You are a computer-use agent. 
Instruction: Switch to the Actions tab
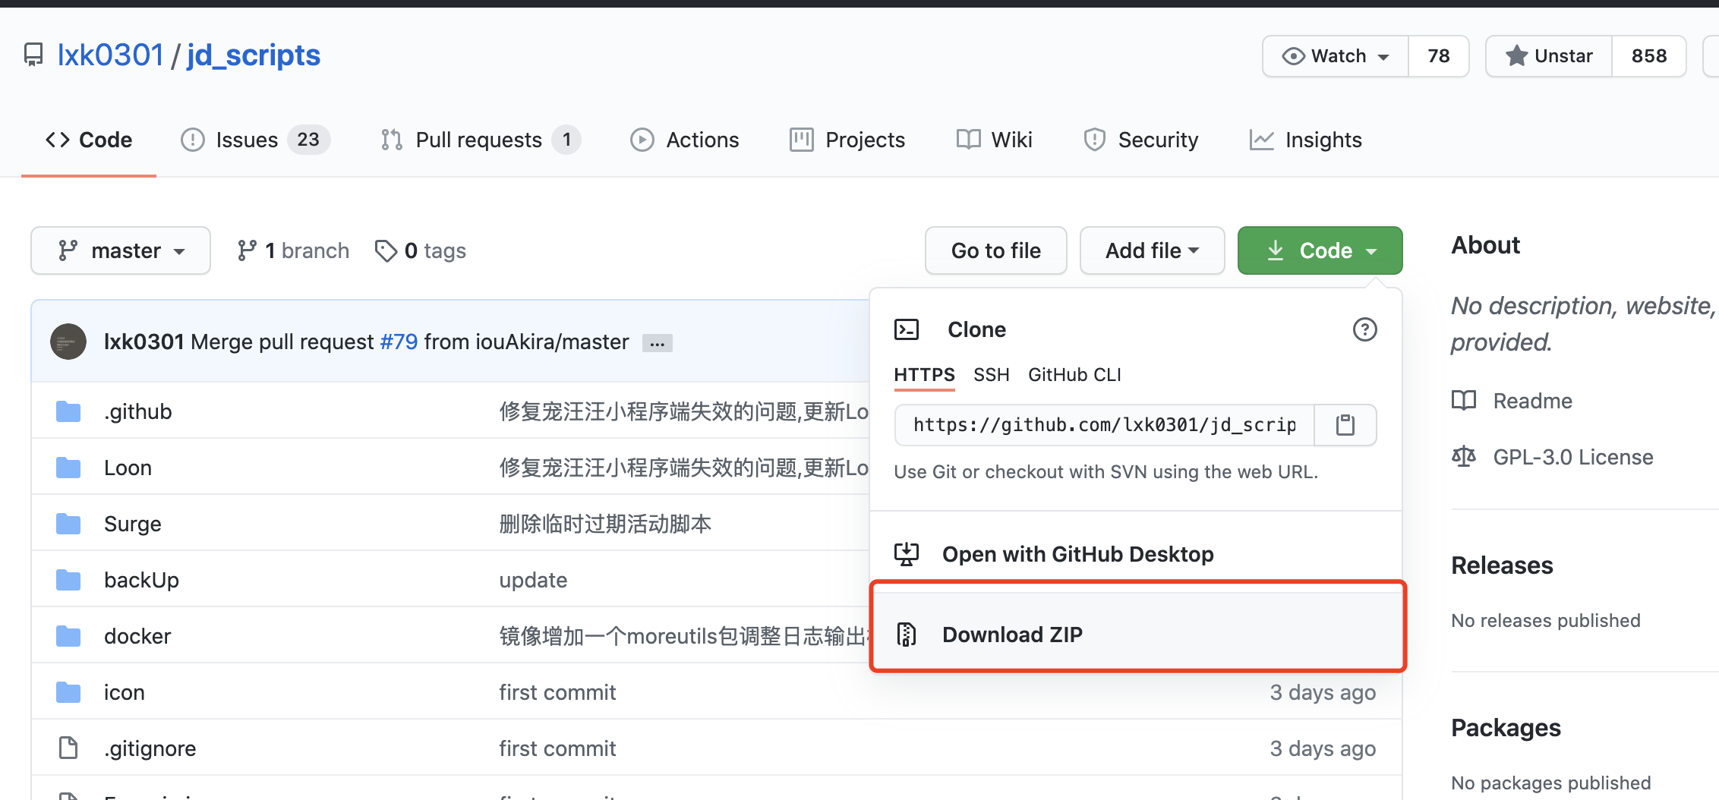pos(685,140)
